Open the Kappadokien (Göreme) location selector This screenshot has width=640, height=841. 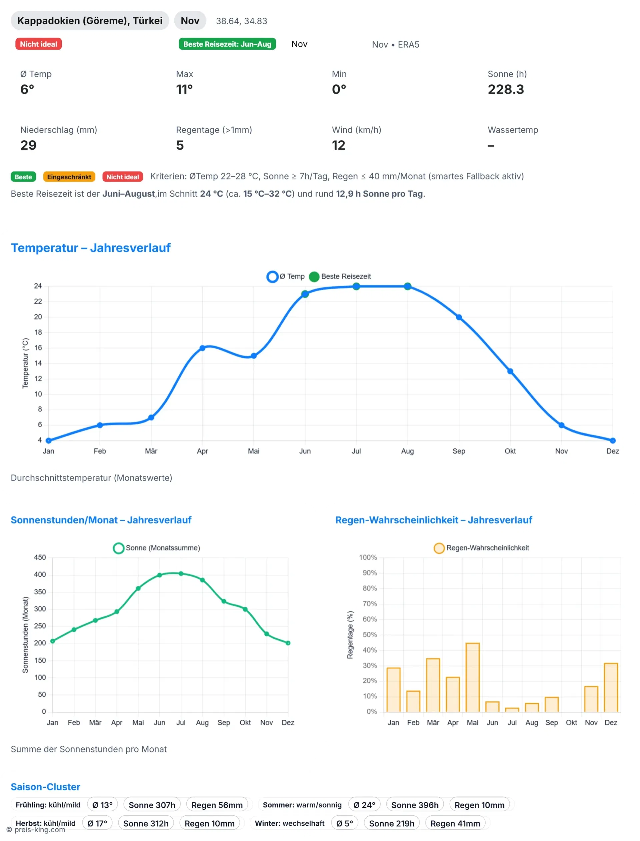90,21
